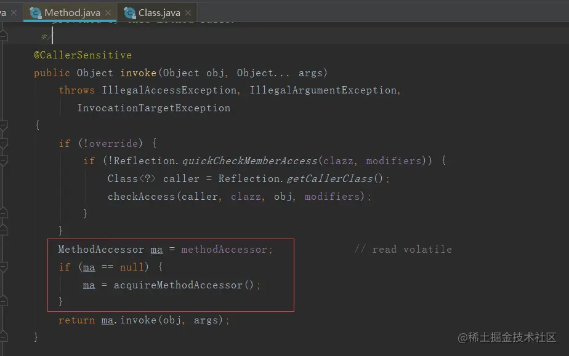569x356 pixels.
Task: Click IllegalArgumentException in throws clause
Action: tap(323, 90)
